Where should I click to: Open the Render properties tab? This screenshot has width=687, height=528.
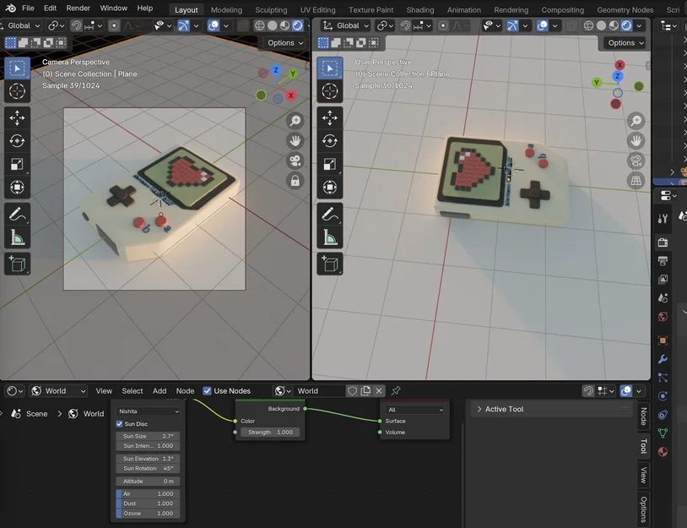coord(663,242)
